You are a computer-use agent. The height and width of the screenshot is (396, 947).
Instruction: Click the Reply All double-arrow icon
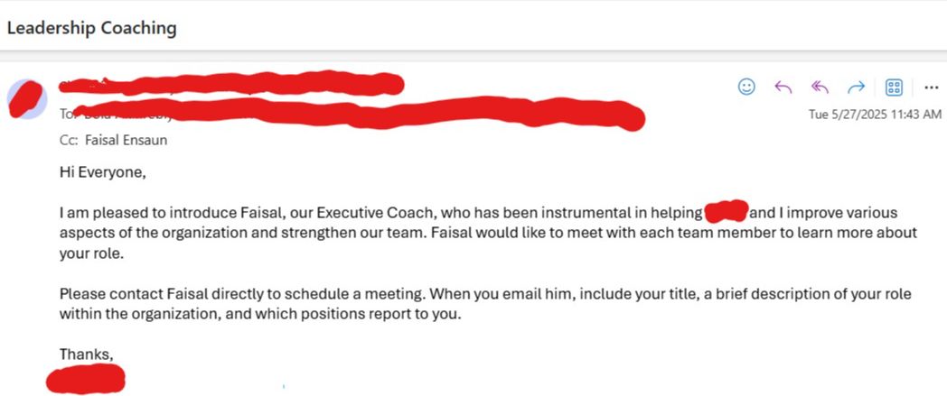pos(820,87)
